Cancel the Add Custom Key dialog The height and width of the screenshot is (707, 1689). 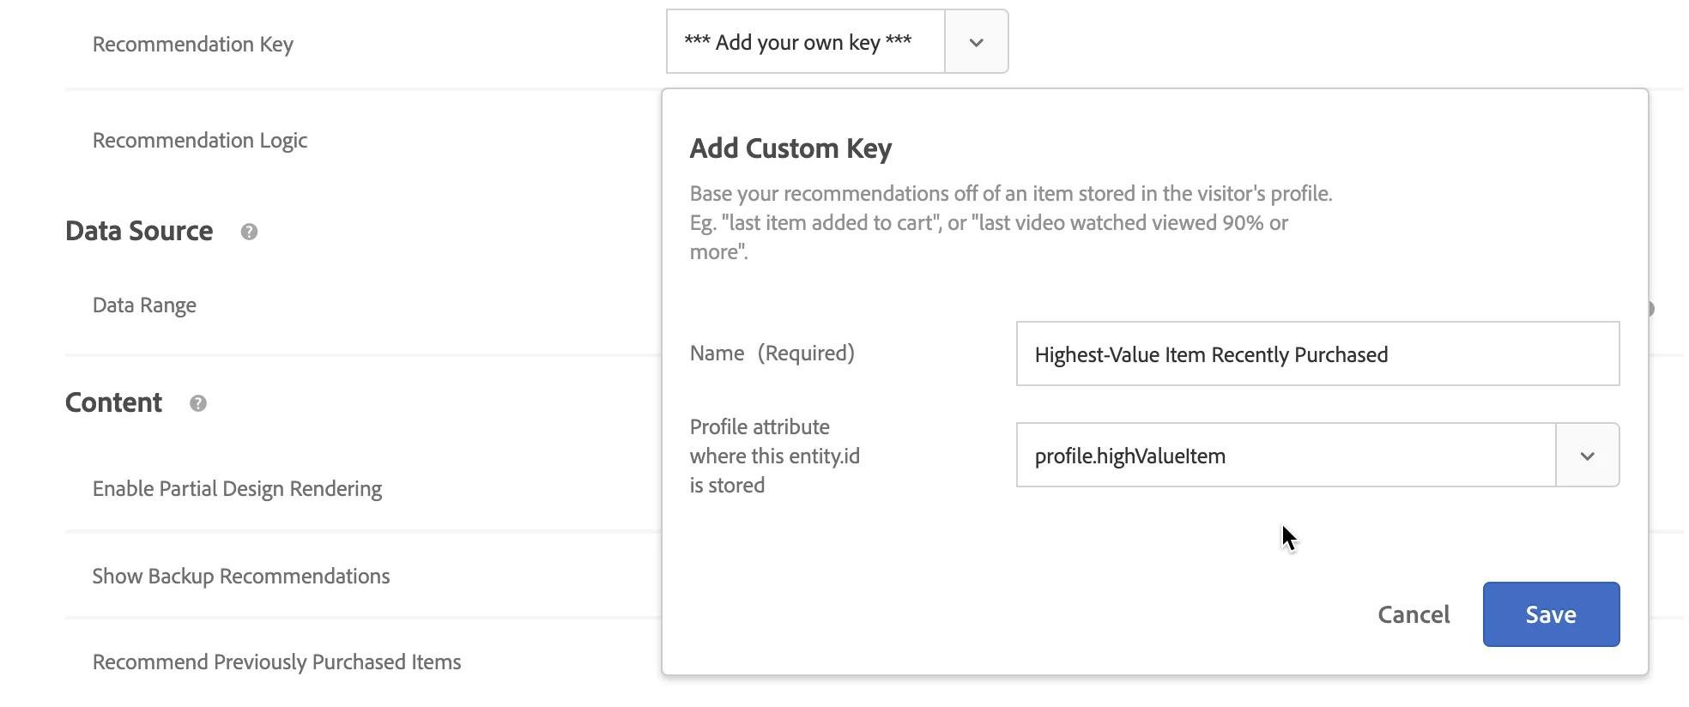coord(1414,614)
